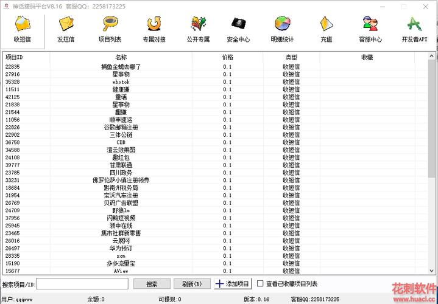
Task: Open the 安全中心 black flag icon
Action: coord(238,23)
